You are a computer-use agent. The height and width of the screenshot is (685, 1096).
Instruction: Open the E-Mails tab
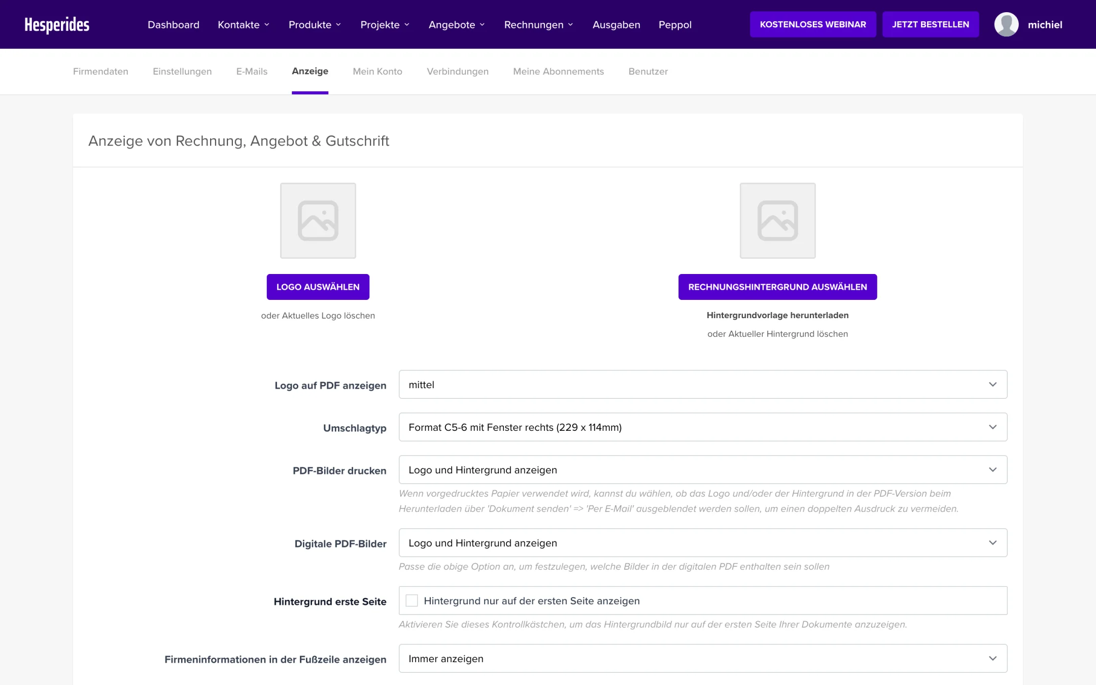252,72
